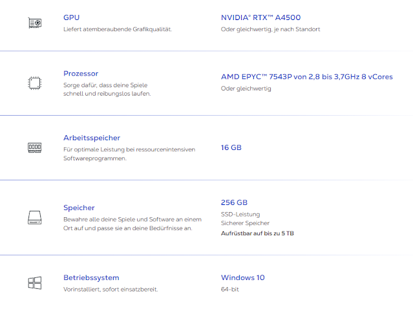Click the Prozessor chip icon
The height and width of the screenshot is (309, 413).
coord(35,83)
